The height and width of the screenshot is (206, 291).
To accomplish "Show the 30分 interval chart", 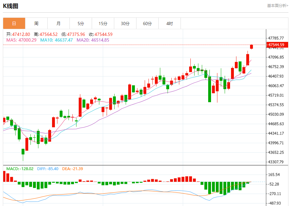I will [125, 23].
